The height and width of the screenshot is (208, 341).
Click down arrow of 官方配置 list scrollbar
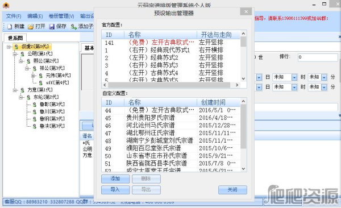(x=243, y=78)
